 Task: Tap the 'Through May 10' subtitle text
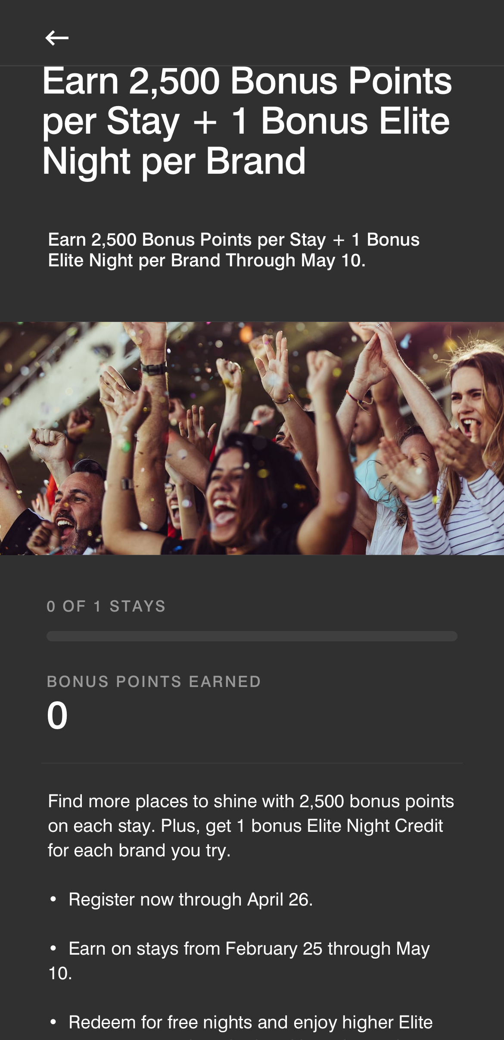[x=233, y=250]
